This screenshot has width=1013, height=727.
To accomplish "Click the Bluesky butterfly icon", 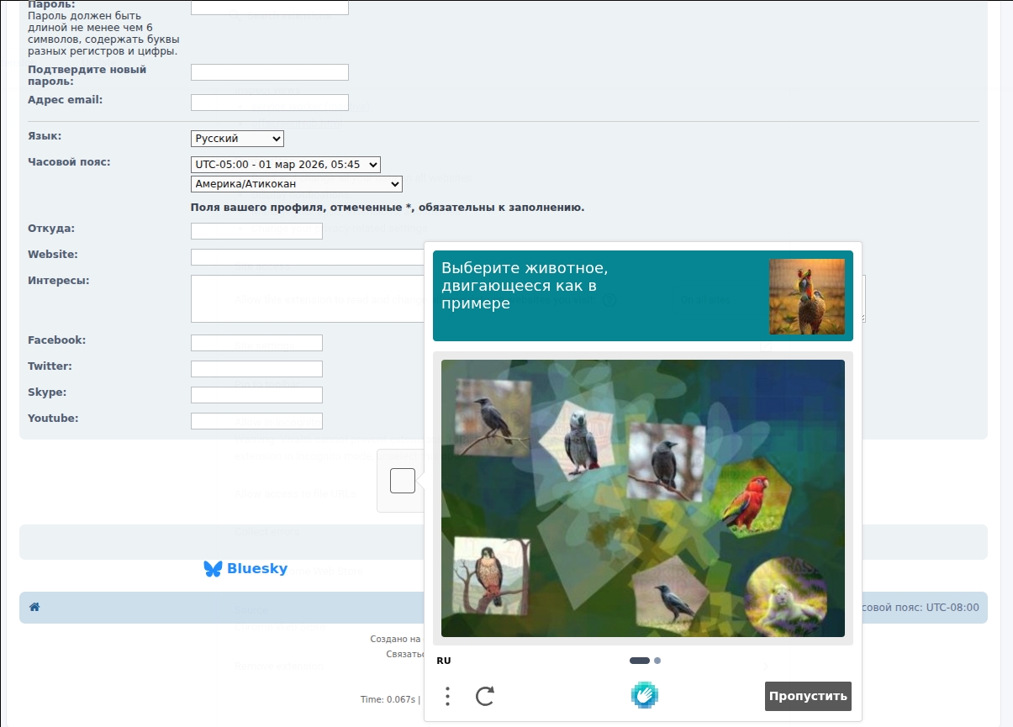I will [213, 569].
